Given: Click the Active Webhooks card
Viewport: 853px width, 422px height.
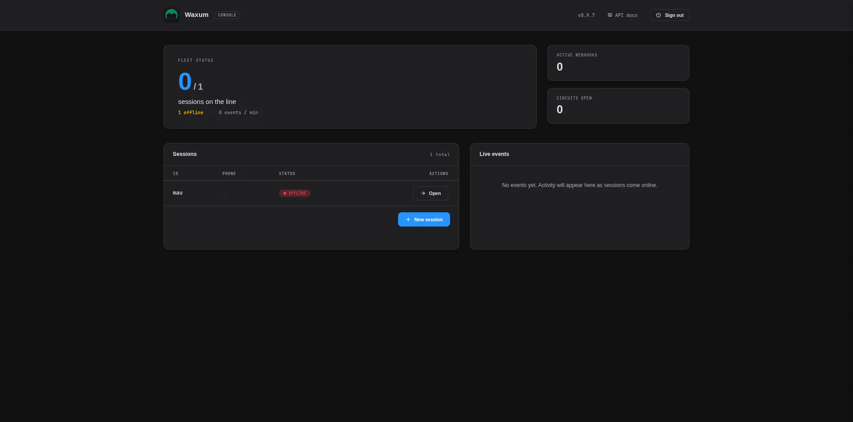Looking at the screenshot, I should pos(618,63).
